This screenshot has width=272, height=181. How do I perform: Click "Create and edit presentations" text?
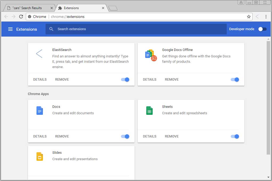tap(75, 159)
